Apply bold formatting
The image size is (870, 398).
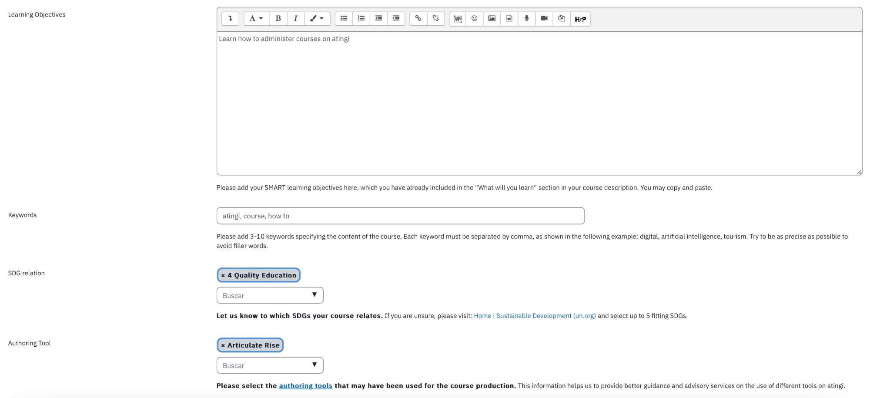[x=278, y=19]
